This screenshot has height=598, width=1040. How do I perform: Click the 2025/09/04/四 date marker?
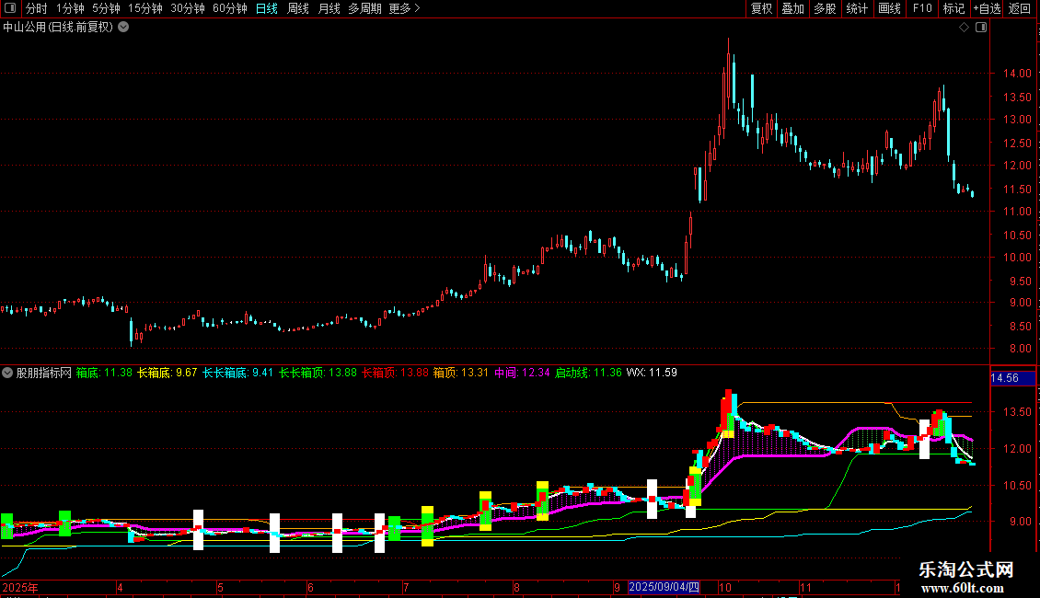click(664, 587)
